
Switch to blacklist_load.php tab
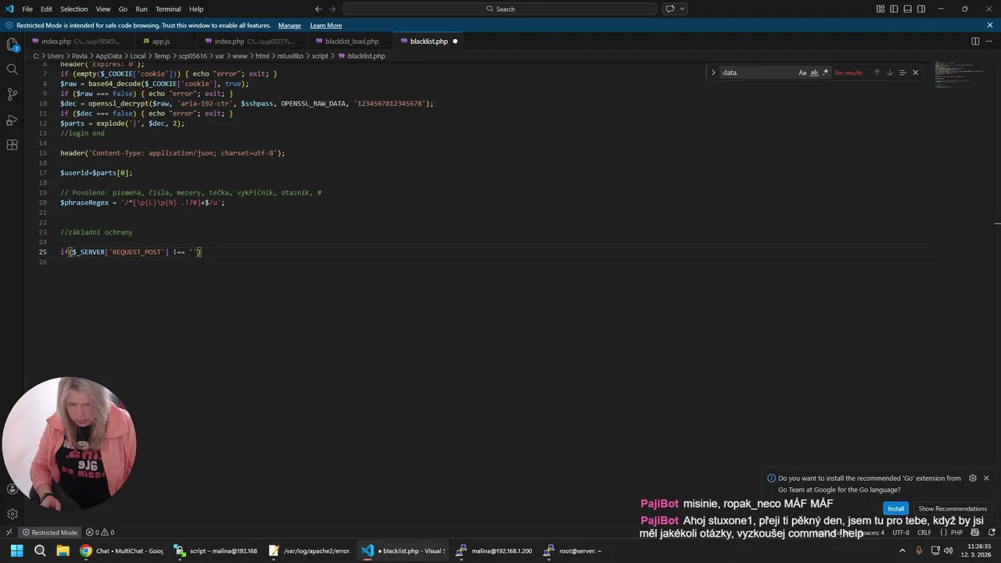click(351, 41)
